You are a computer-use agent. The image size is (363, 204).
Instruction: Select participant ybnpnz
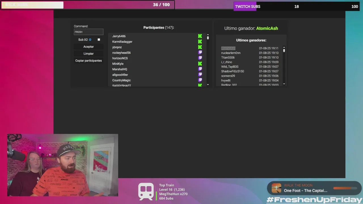[x=117, y=47]
